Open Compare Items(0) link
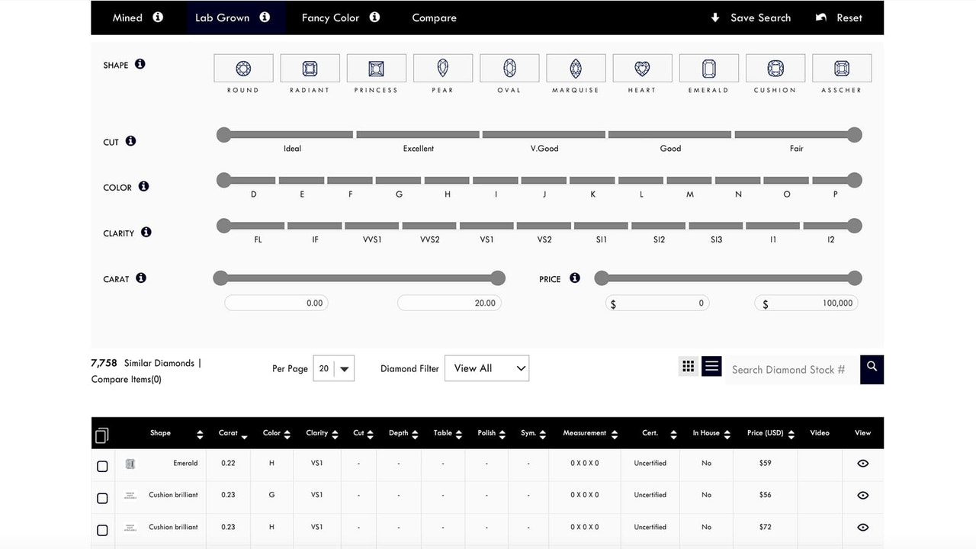The height and width of the screenshot is (549, 976). (x=127, y=379)
